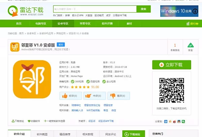Screen dimensions: 202x137
Task: Click the small 邻至邻 app icon beside title
Action: coord(15,47)
